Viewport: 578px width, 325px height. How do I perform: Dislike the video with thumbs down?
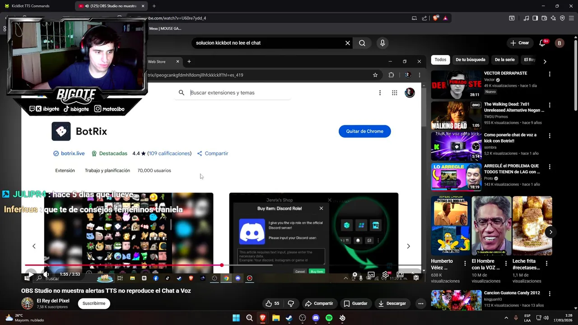click(x=291, y=303)
